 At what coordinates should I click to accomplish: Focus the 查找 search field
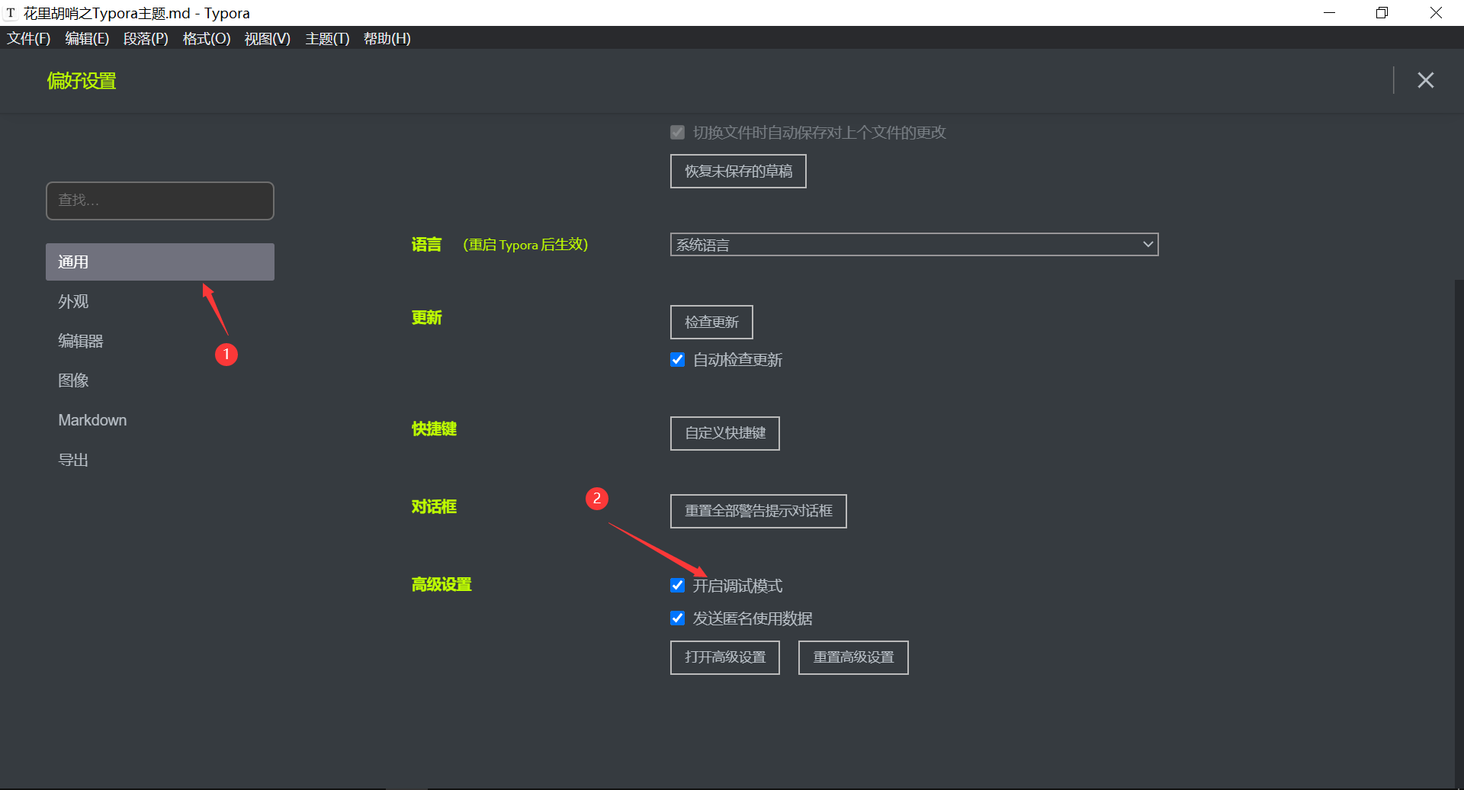160,201
